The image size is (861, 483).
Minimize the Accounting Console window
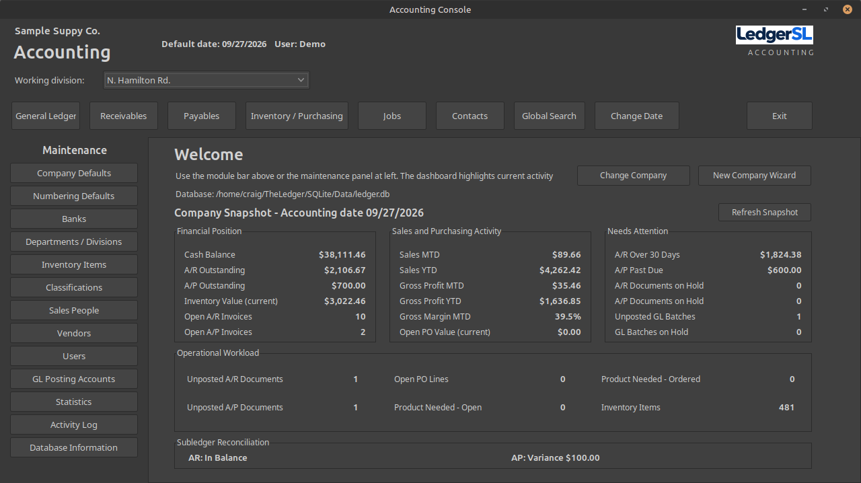[804, 9]
